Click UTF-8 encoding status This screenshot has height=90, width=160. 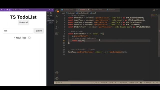click(x=111, y=83)
